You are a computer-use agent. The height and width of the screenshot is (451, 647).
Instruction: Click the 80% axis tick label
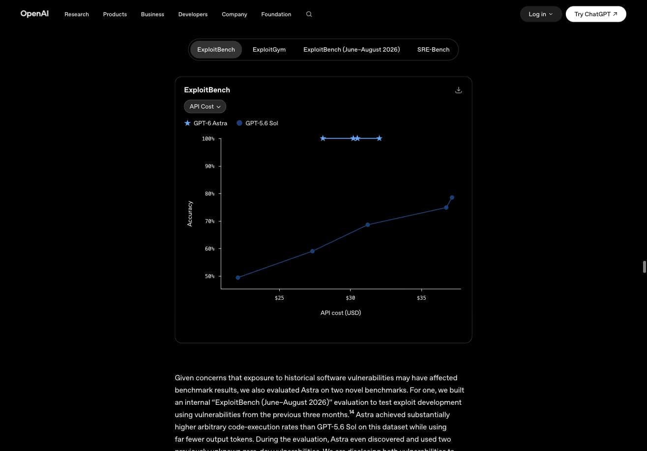(210, 194)
